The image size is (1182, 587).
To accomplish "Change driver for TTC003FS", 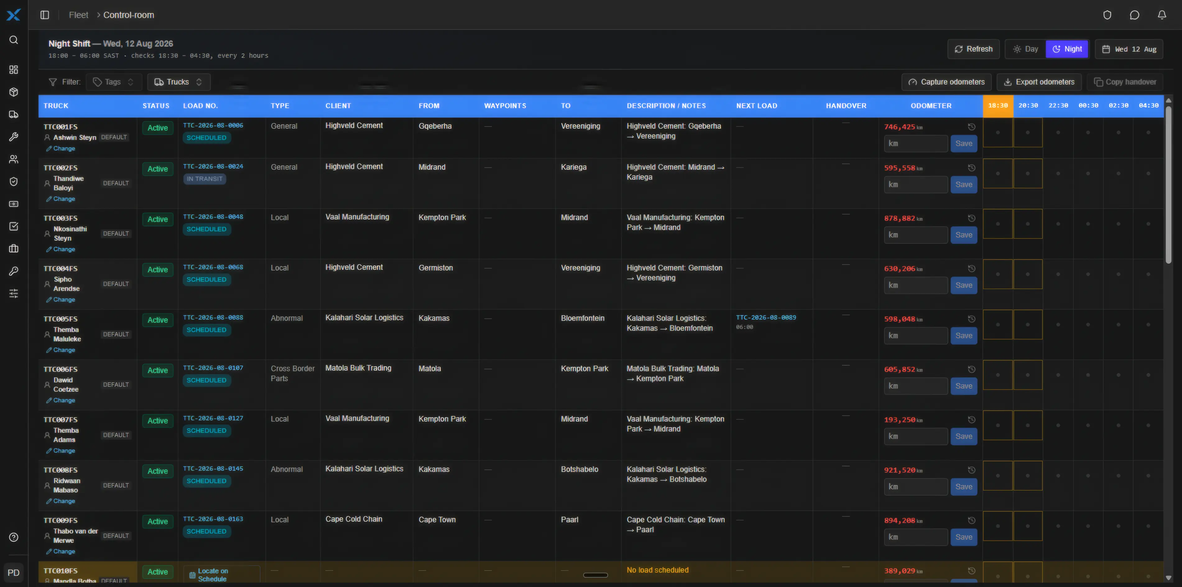I will pos(61,249).
